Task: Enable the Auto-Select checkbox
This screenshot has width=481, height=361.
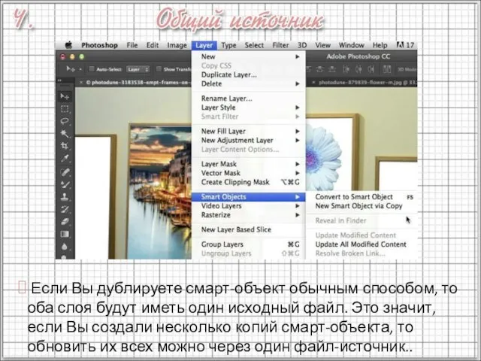Action: coord(92,68)
